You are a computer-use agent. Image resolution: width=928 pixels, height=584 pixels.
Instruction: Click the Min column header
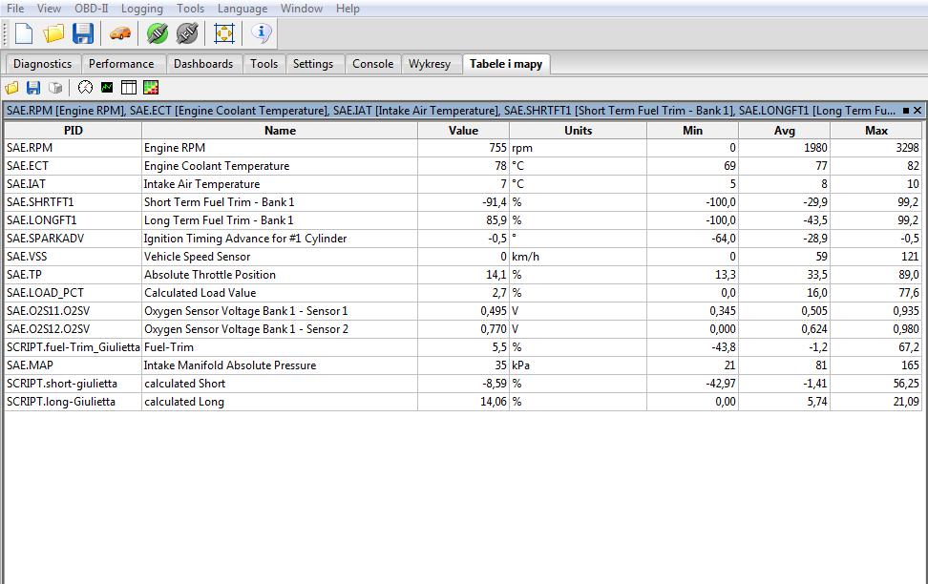(692, 130)
